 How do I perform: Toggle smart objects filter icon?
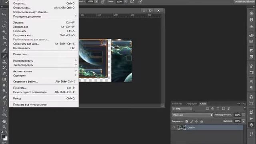pos(229,108)
